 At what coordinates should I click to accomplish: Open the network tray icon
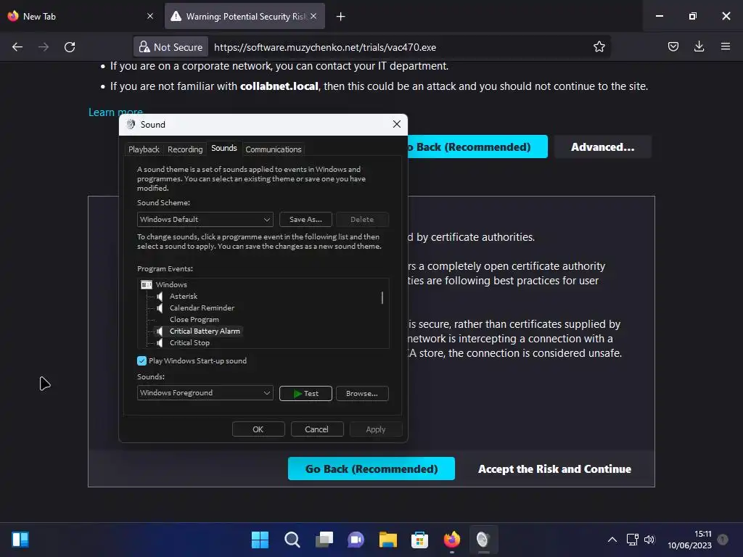point(633,540)
